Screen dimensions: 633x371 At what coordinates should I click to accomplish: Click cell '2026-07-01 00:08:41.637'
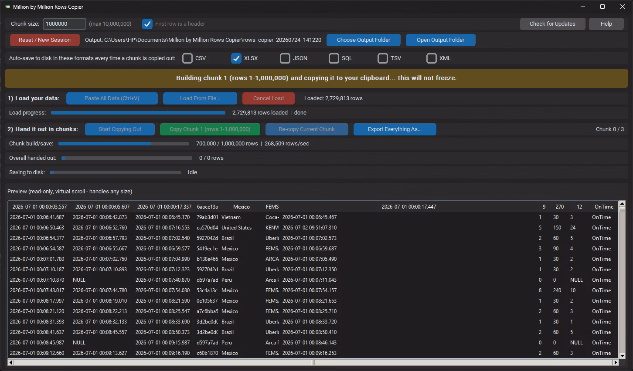[x=37, y=332]
